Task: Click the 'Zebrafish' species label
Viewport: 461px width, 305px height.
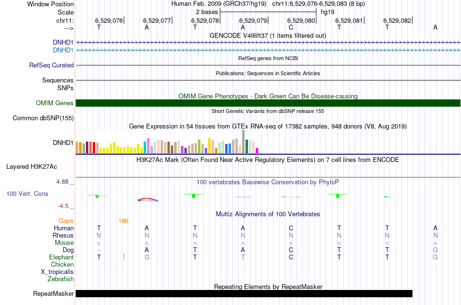Action: coord(61,279)
